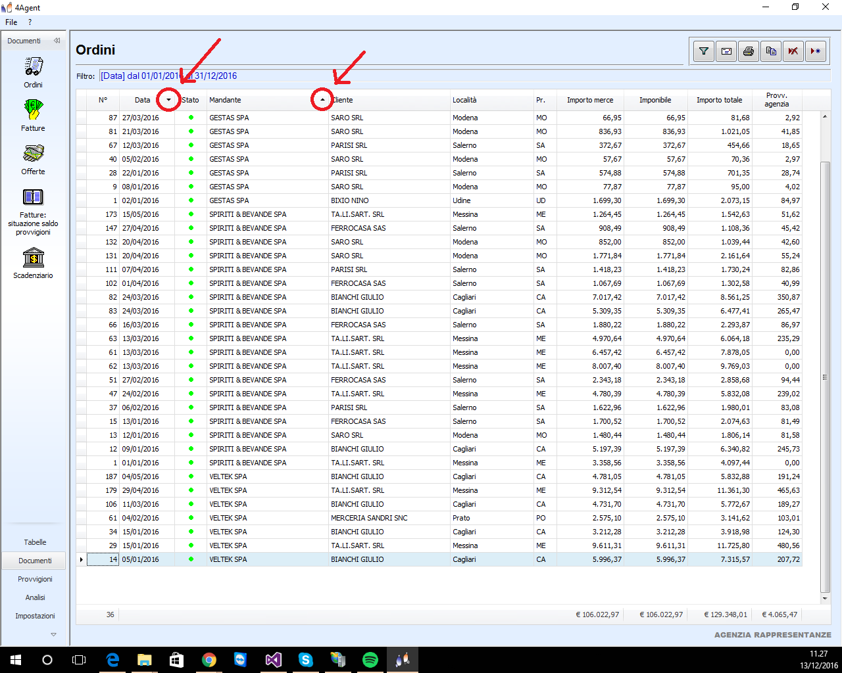Switch to Tabelle section
The height and width of the screenshot is (673, 842).
click(35, 542)
